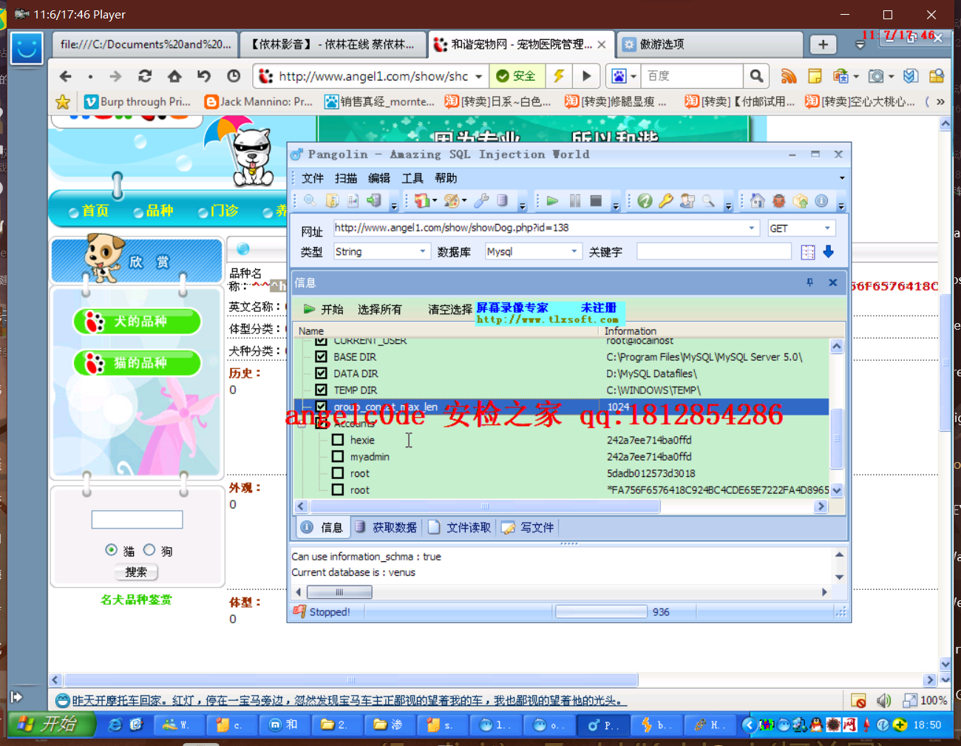The image size is (961, 746).
Task: Reload the page in Maxthon browser
Action: coord(145,76)
